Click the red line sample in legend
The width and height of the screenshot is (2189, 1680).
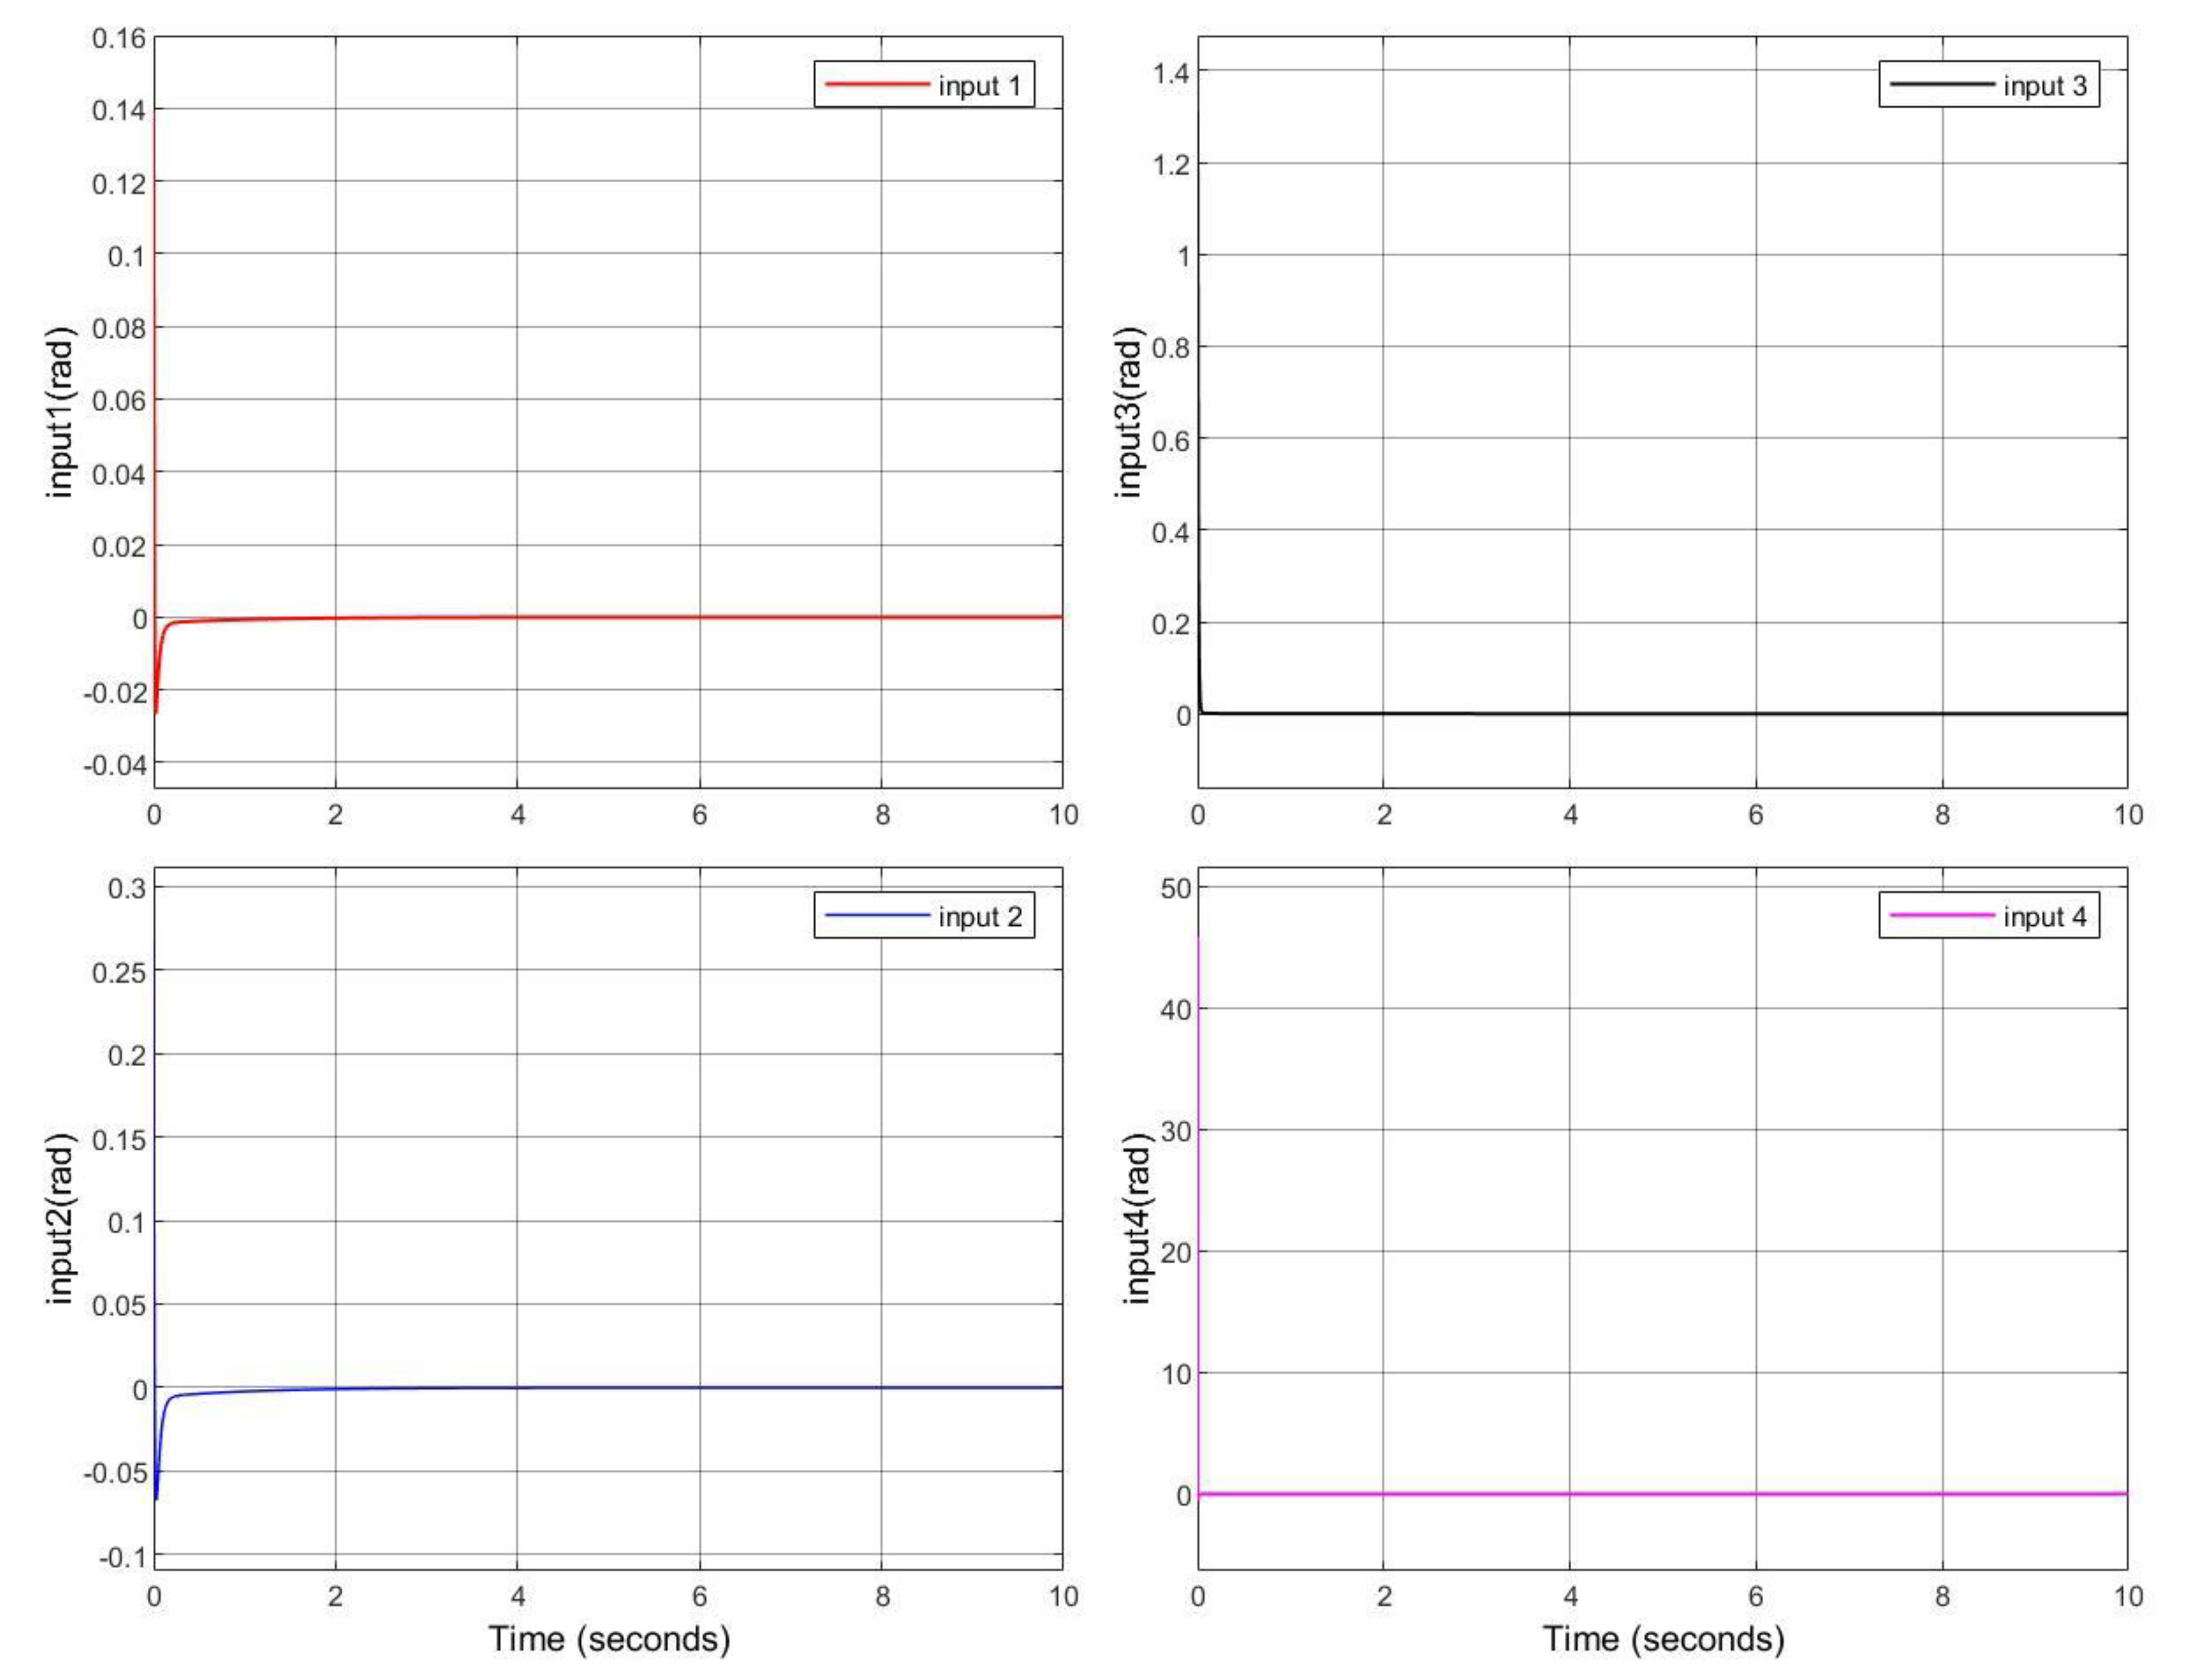pyautogui.click(x=876, y=85)
